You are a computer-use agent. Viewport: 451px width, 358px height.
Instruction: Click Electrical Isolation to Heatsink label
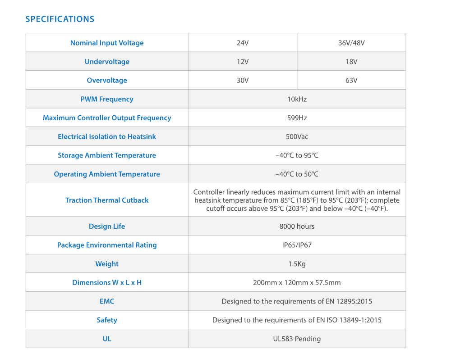coord(107,136)
